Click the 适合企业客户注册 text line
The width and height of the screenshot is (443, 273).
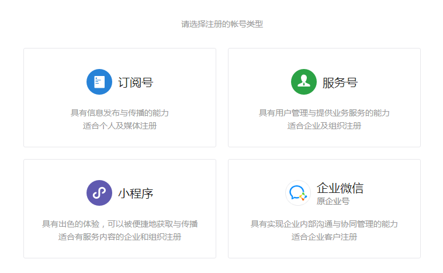click(x=324, y=237)
